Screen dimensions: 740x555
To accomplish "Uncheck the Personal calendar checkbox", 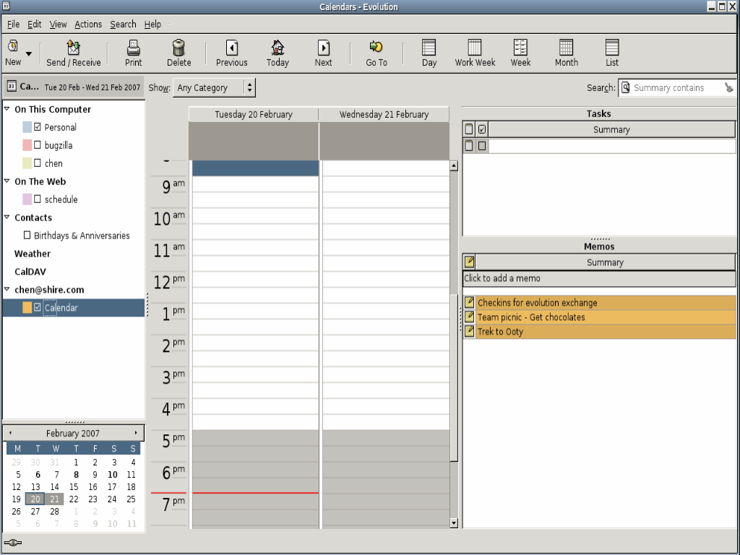I will coord(38,127).
